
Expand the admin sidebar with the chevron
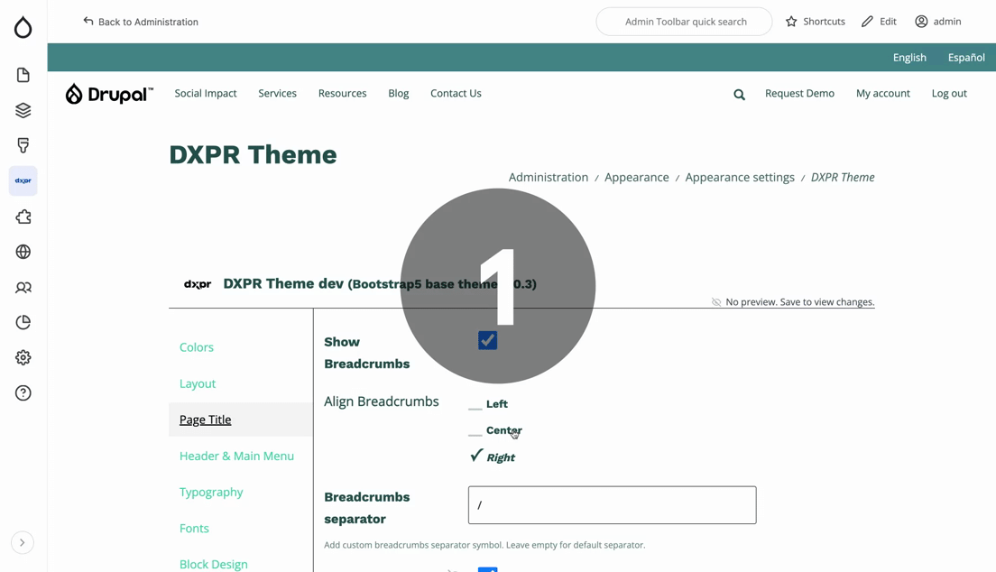[23, 542]
